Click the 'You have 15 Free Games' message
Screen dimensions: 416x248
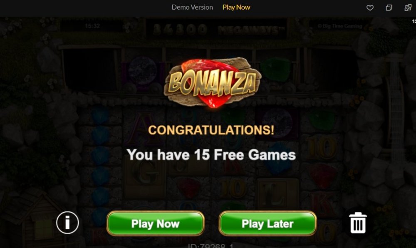tap(211, 155)
